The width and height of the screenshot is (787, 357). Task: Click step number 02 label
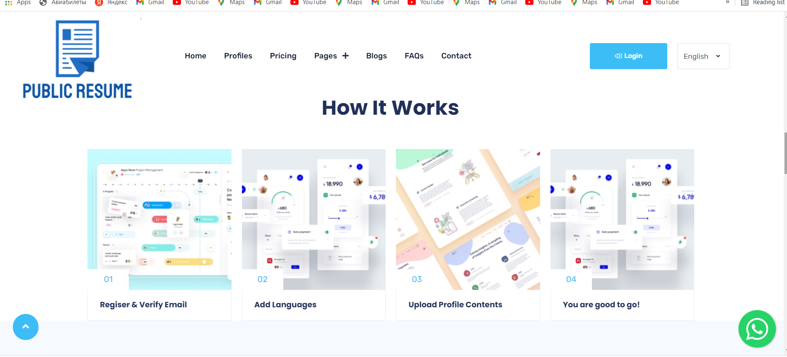[263, 280]
